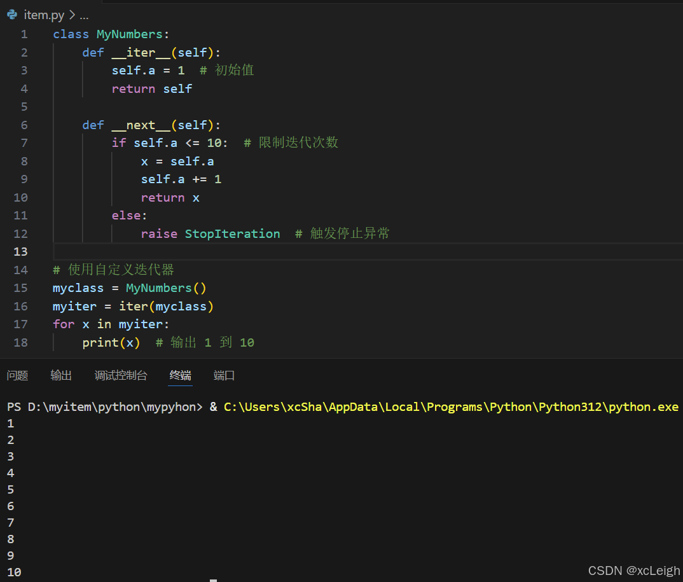Click terminal output line '5'
This screenshot has height=582, width=683.
[x=11, y=490]
